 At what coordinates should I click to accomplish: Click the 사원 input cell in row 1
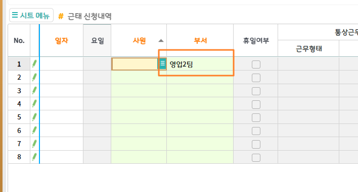pyautogui.click(x=135, y=64)
